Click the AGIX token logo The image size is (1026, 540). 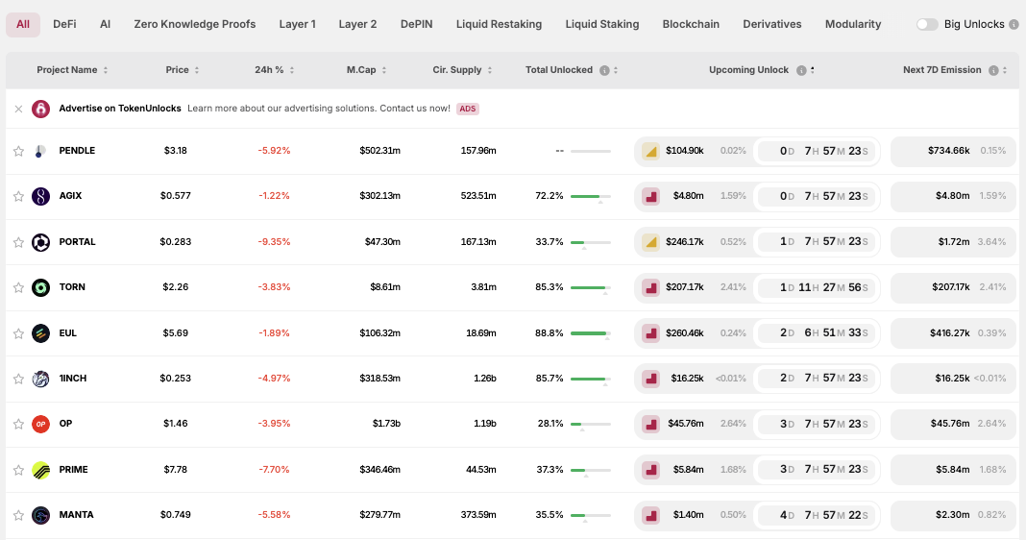pos(40,196)
